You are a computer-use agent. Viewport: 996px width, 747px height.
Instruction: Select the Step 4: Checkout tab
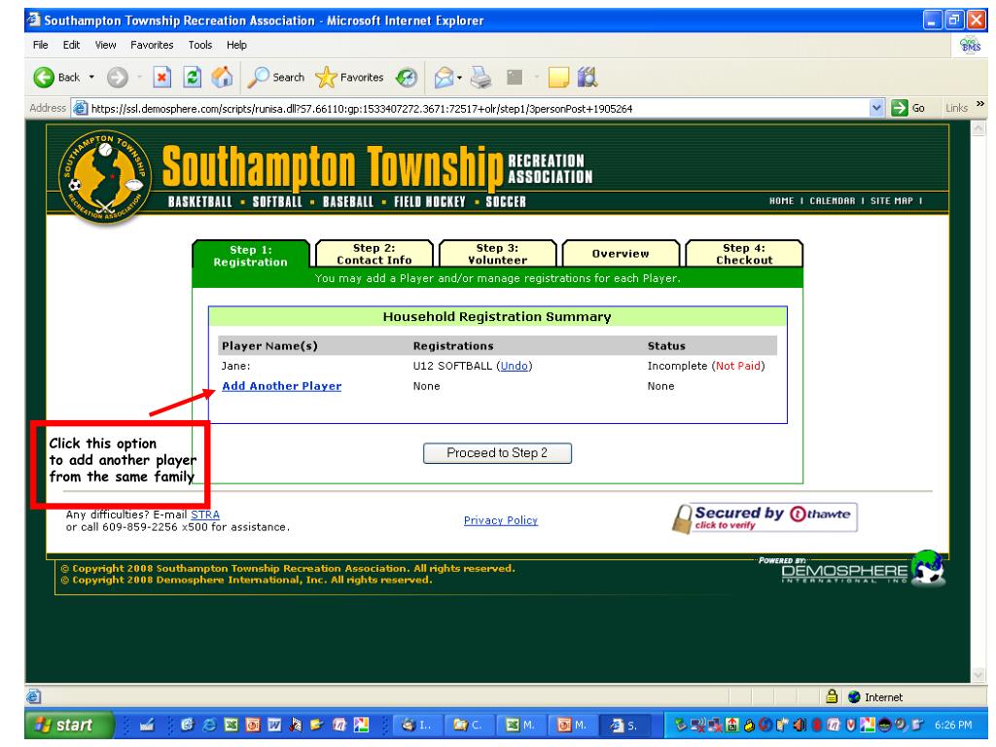pos(744,254)
